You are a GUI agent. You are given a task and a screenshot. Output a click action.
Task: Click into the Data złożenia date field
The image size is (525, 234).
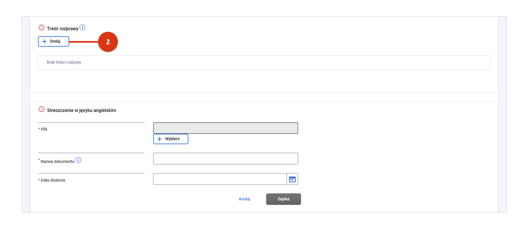[220, 179]
